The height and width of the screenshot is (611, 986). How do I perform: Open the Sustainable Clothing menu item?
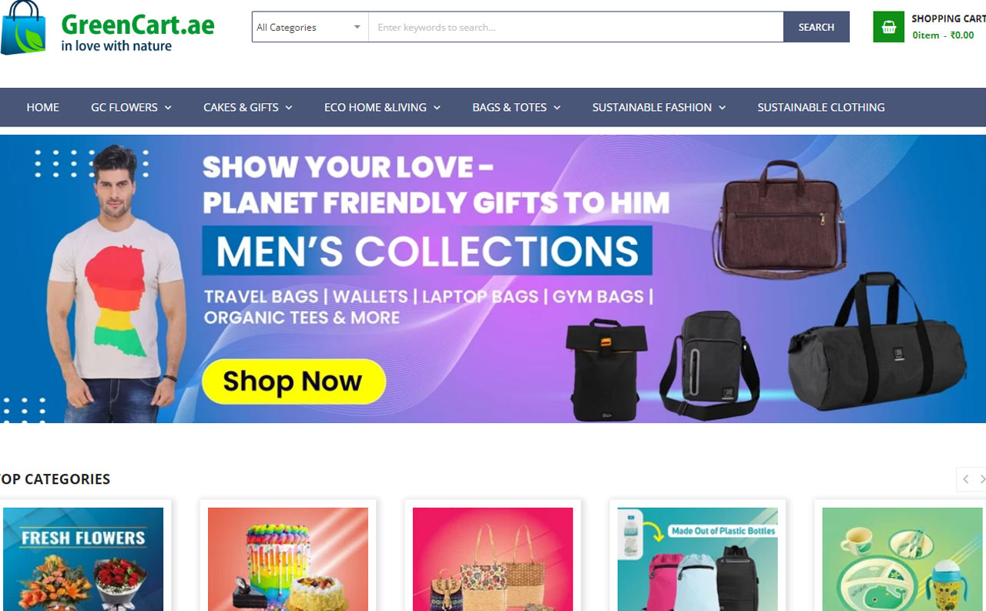820,107
